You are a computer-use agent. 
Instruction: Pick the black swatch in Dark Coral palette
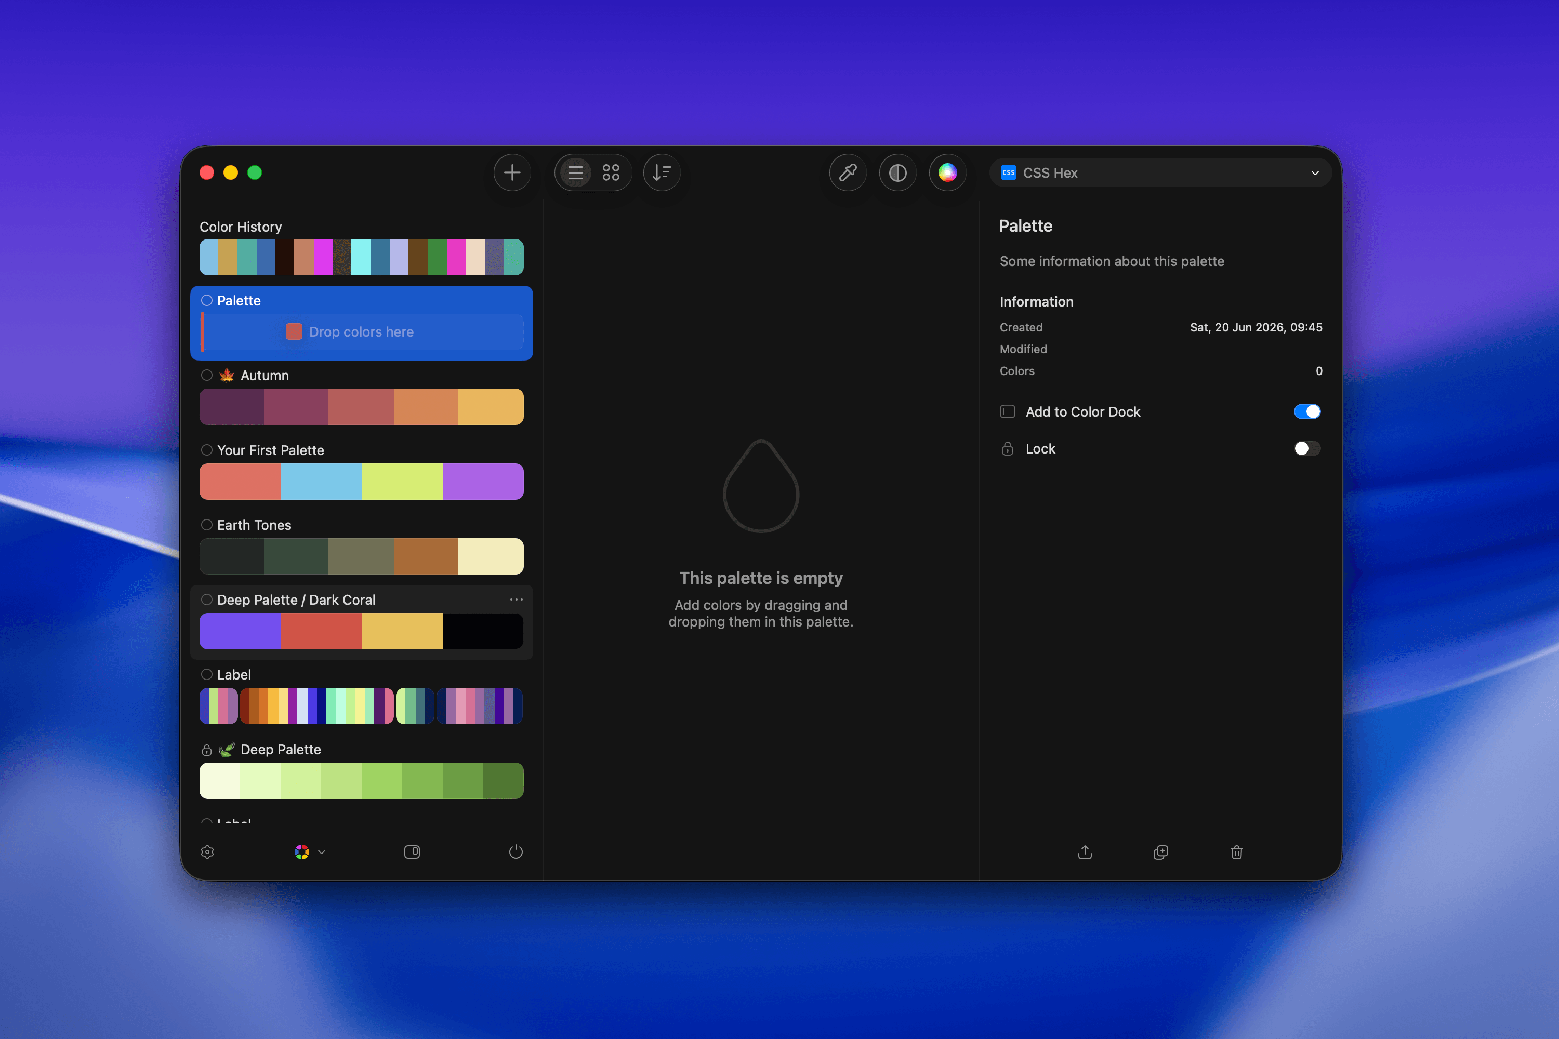483,631
